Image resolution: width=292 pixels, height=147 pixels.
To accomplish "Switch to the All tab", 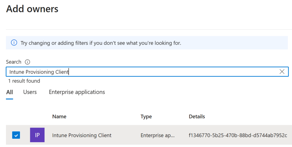I will pyautogui.click(x=9, y=92).
